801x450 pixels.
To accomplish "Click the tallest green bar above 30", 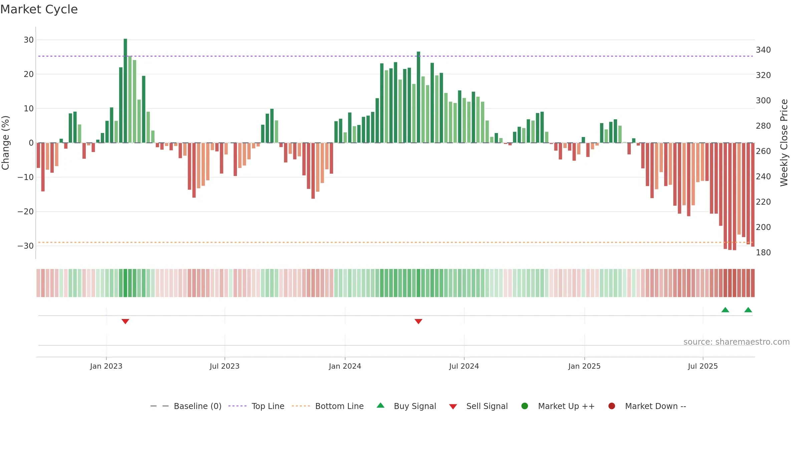I will point(125,91).
